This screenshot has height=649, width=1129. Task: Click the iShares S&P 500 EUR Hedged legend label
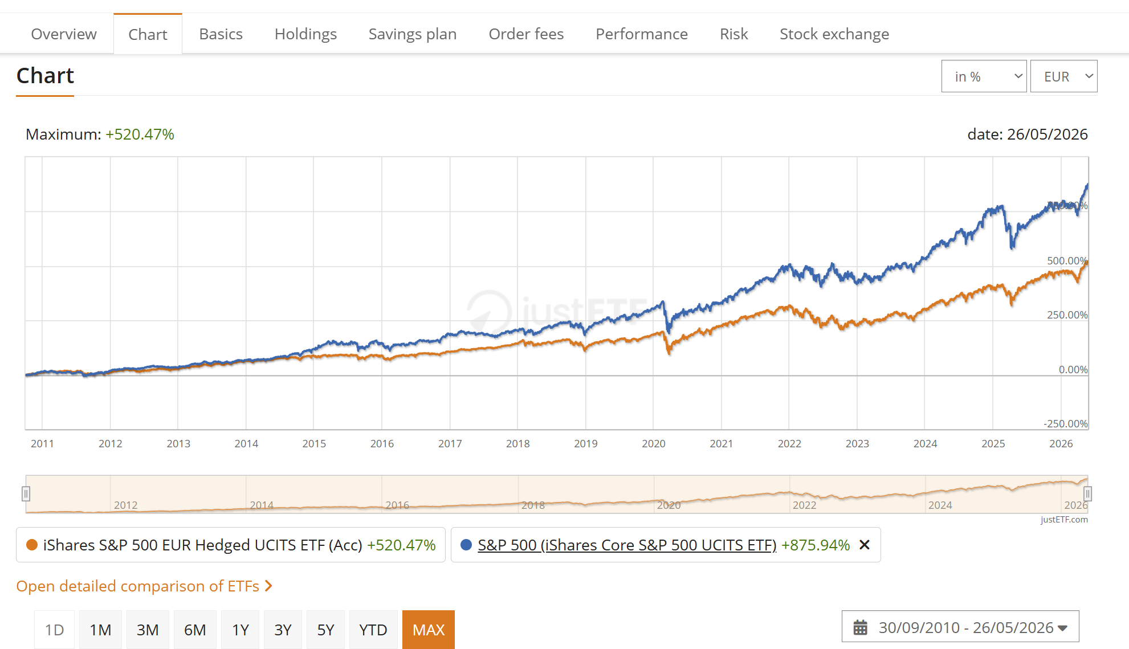coord(203,545)
